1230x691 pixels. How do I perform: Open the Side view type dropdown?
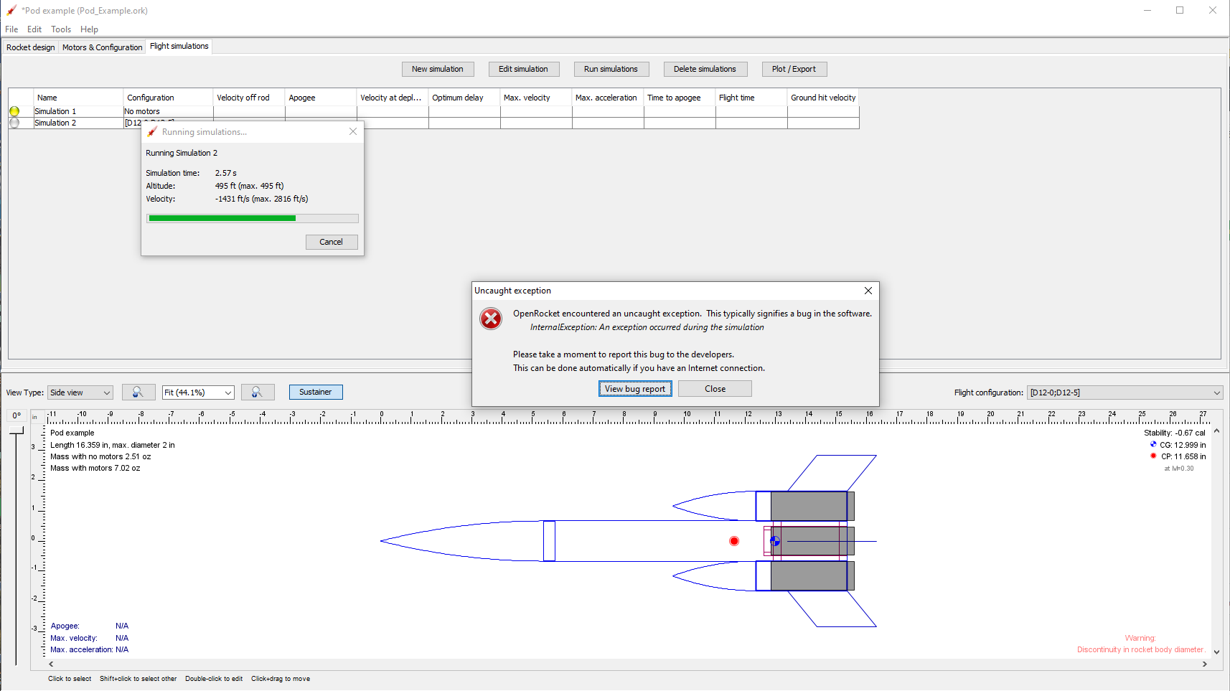point(79,392)
